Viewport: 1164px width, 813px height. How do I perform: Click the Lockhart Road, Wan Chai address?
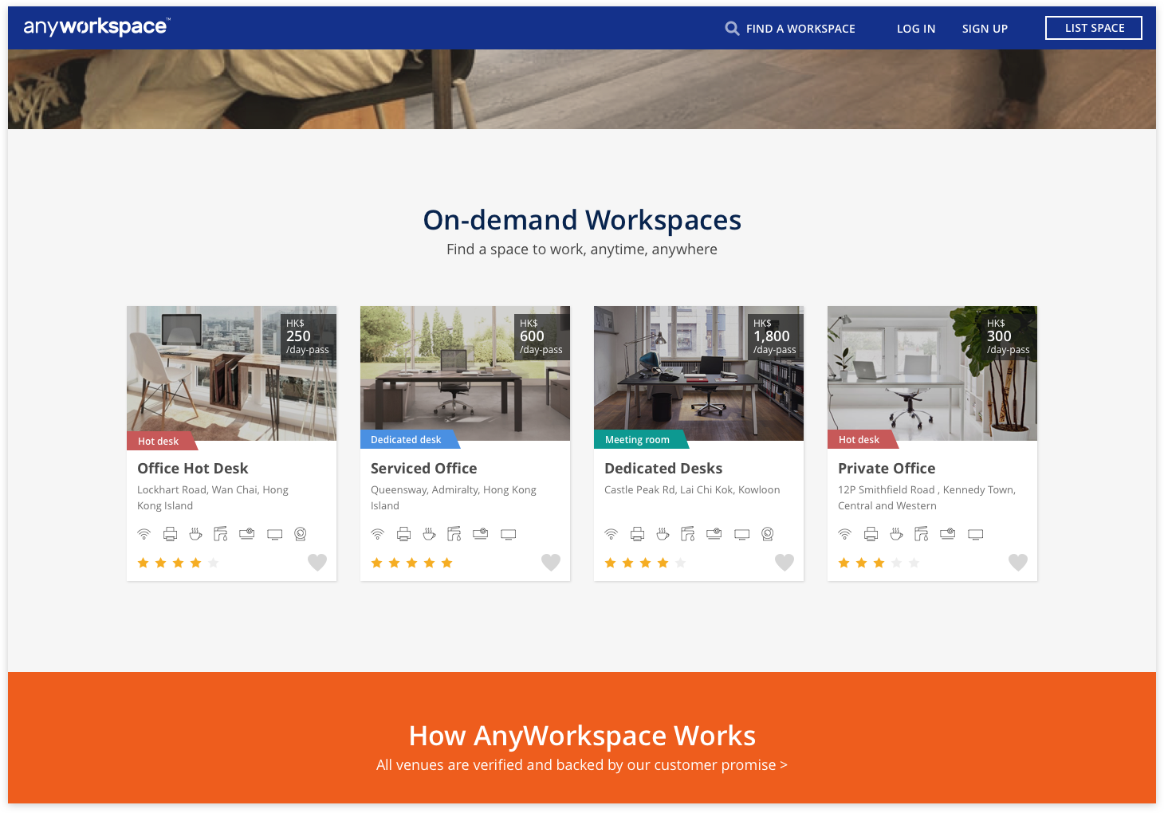[x=213, y=498]
